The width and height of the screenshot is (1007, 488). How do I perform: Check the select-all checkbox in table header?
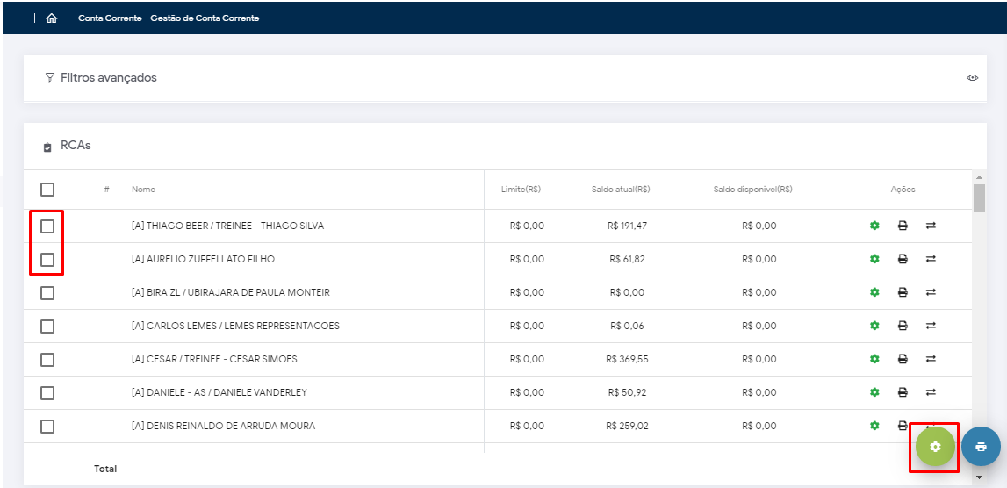coord(47,190)
